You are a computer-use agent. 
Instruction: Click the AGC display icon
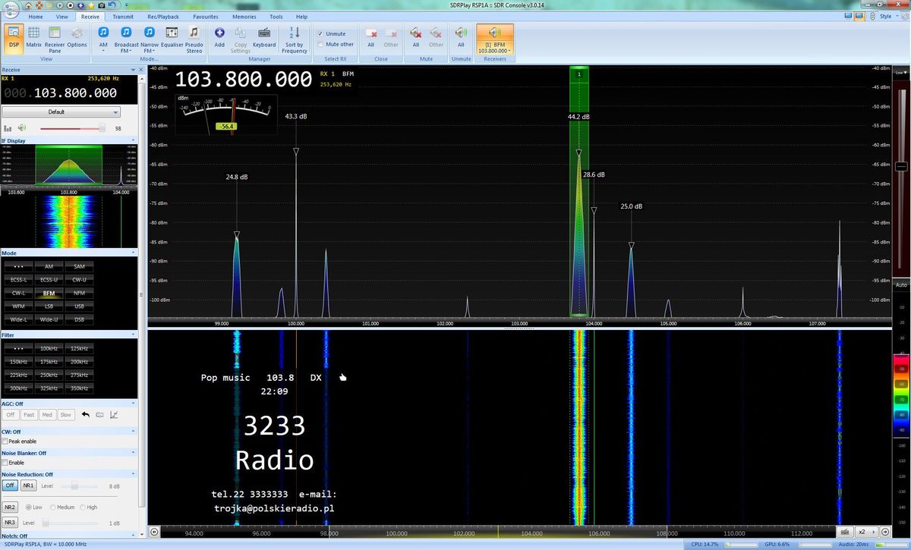(x=99, y=415)
